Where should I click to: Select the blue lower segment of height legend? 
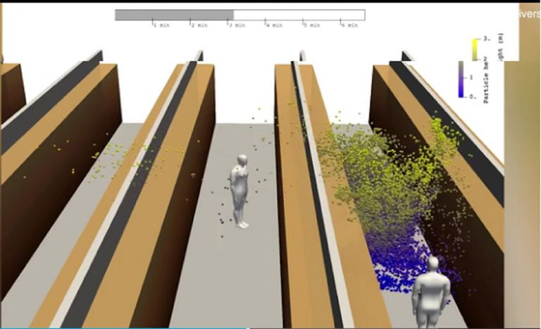[461, 80]
